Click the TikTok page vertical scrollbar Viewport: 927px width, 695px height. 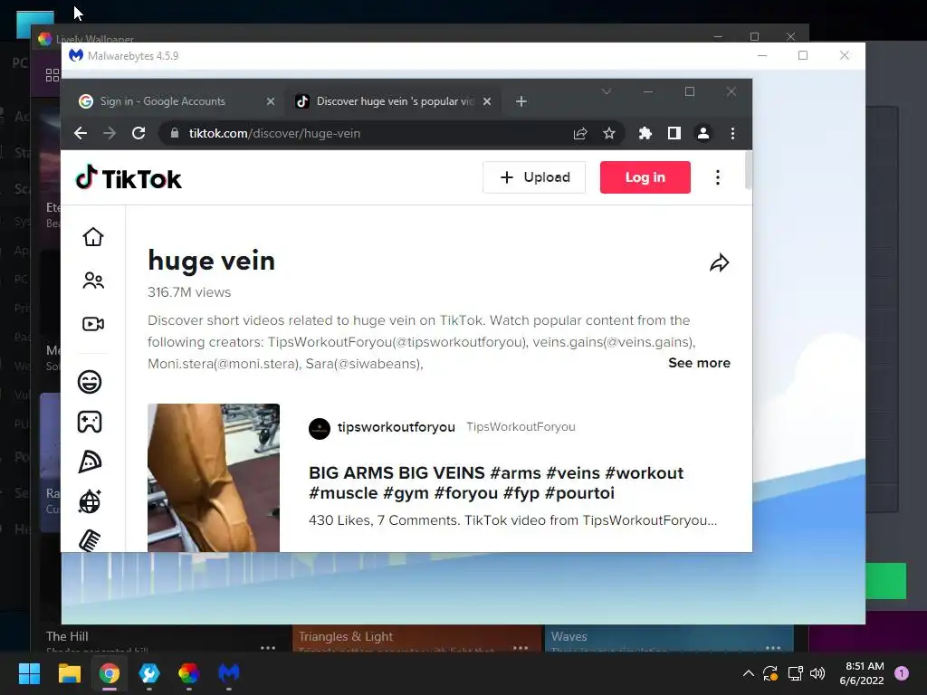749,171
